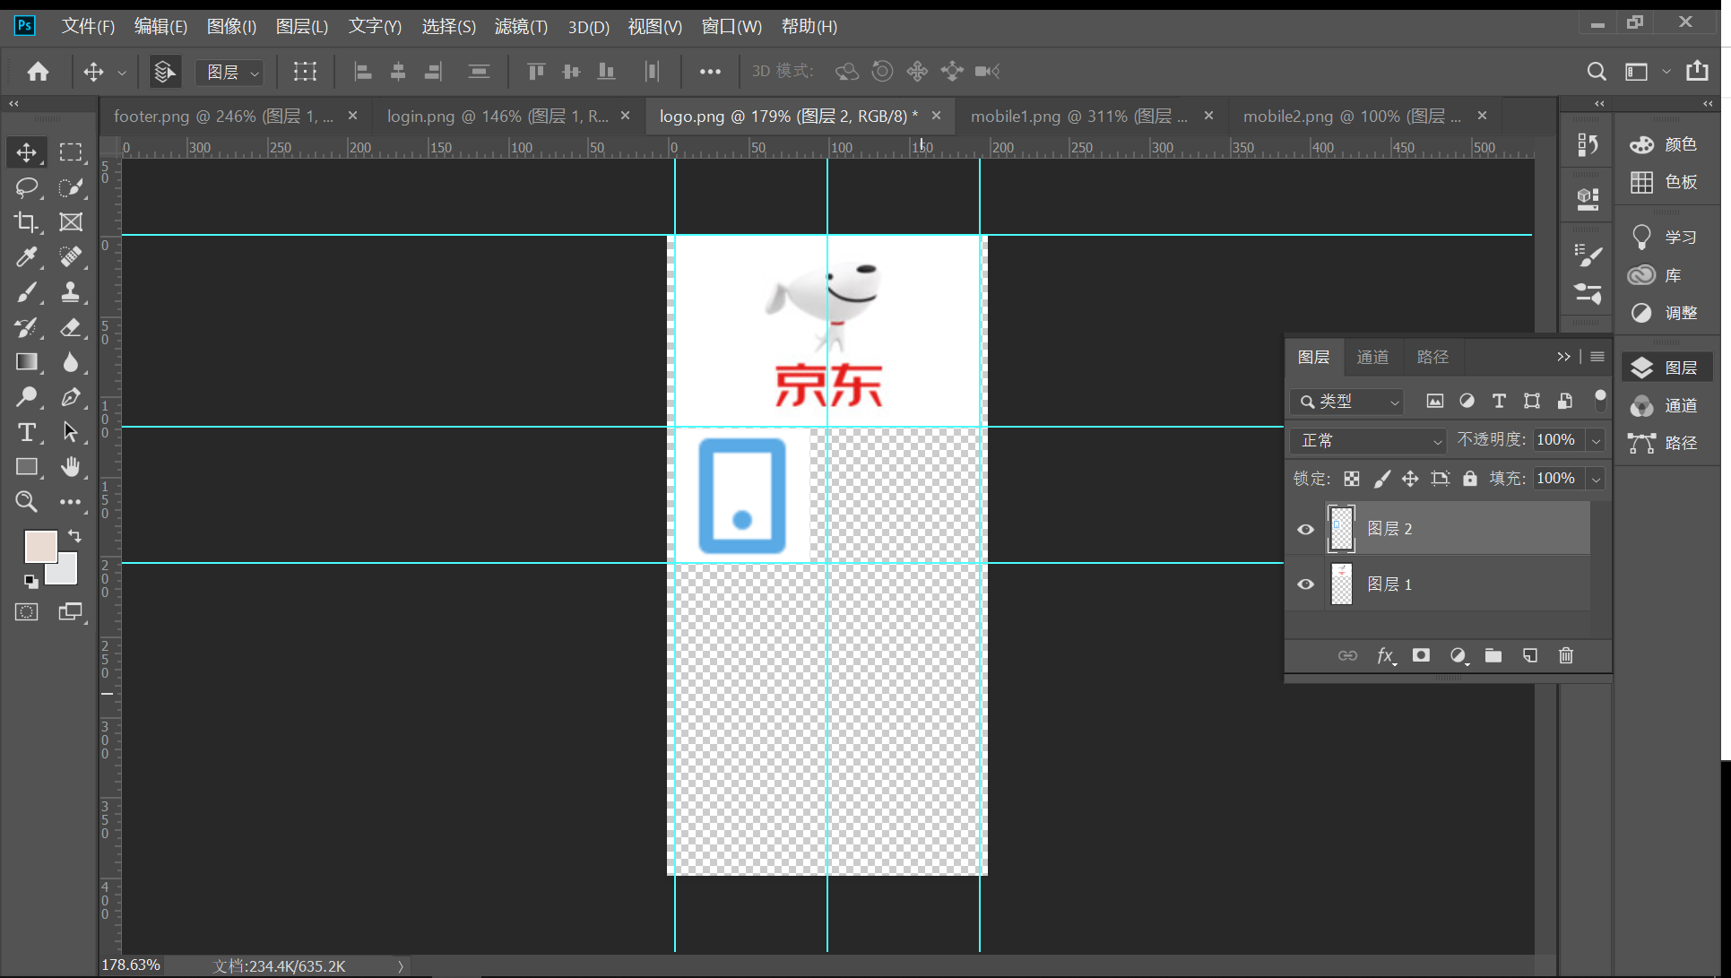
Task: Open the 滤镜(T) menu
Action: click(521, 27)
